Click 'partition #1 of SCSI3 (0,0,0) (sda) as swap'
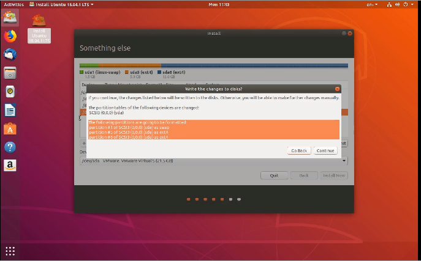This screenshot has height=261, width=421. [x=129, y=127]
